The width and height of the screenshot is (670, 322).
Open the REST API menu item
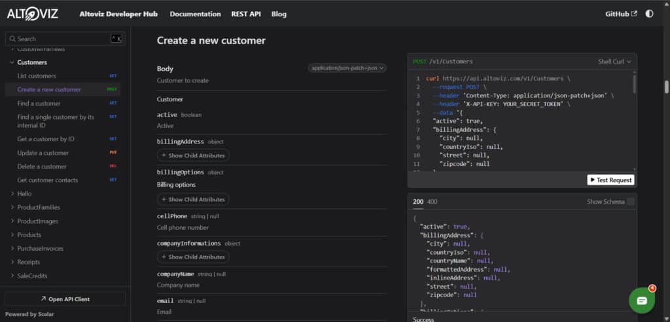(x=246, y=14)
